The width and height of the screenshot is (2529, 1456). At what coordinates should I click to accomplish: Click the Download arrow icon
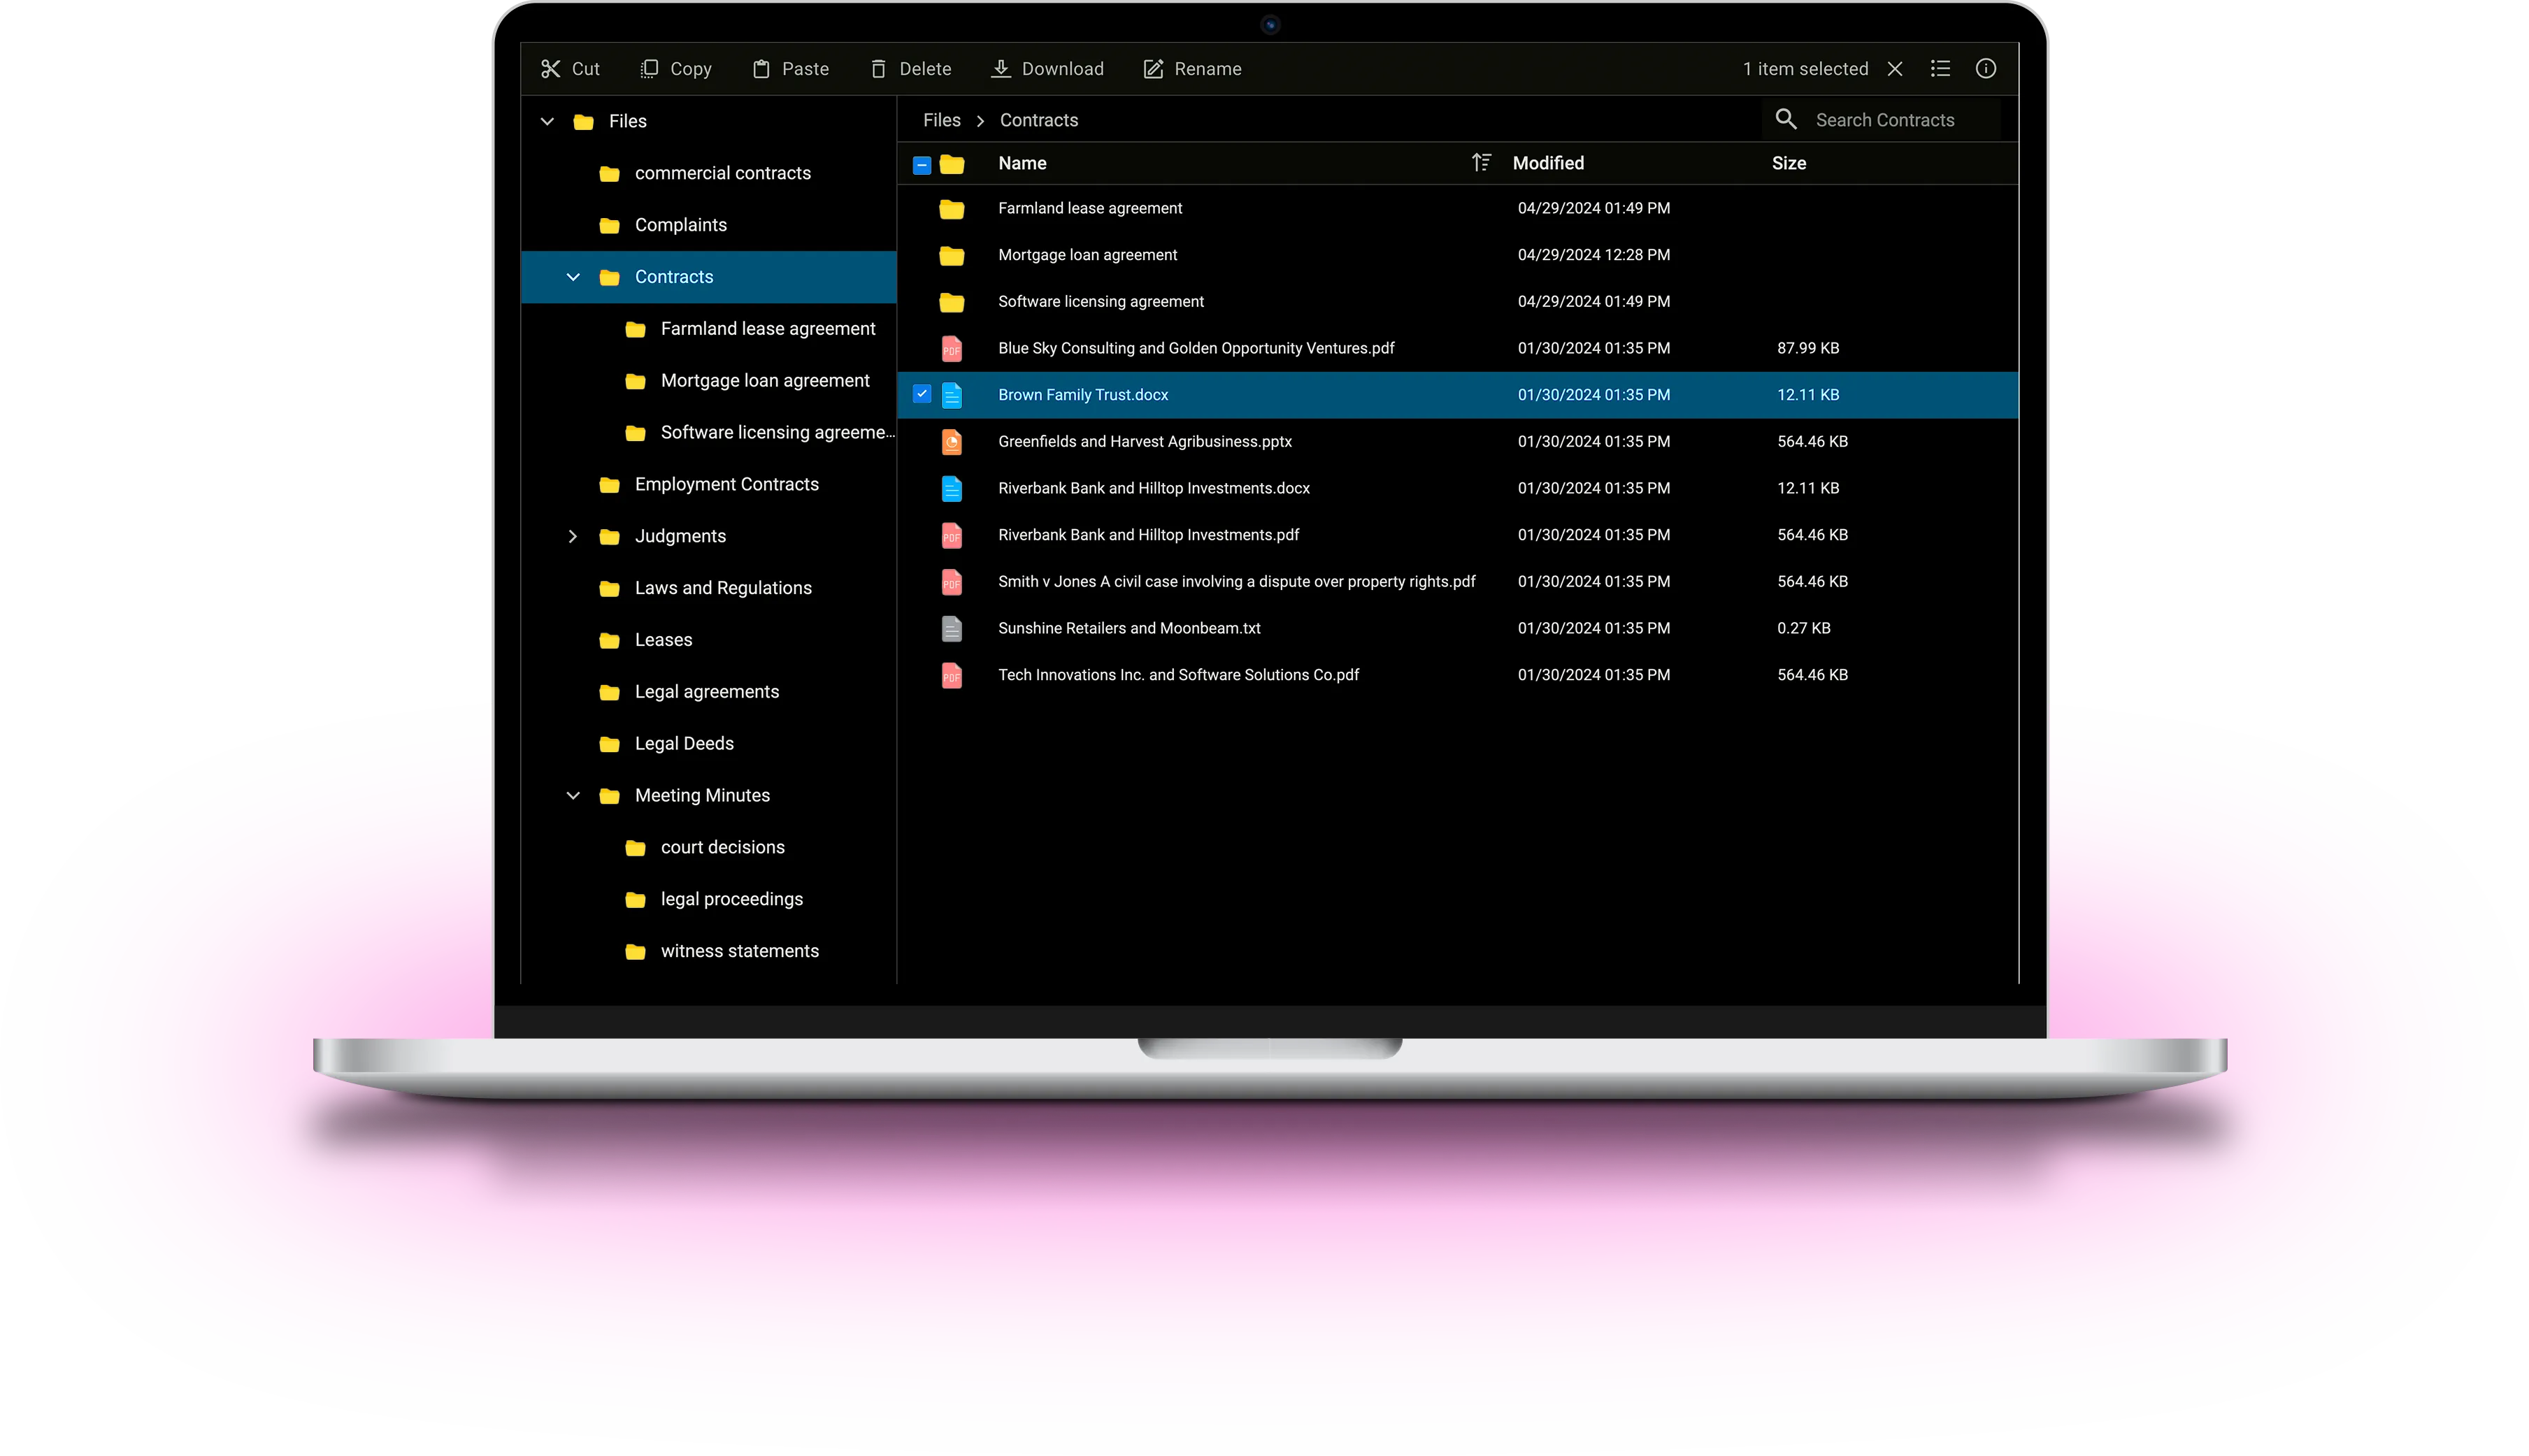pyautogui.click(x=1000, y=69)
